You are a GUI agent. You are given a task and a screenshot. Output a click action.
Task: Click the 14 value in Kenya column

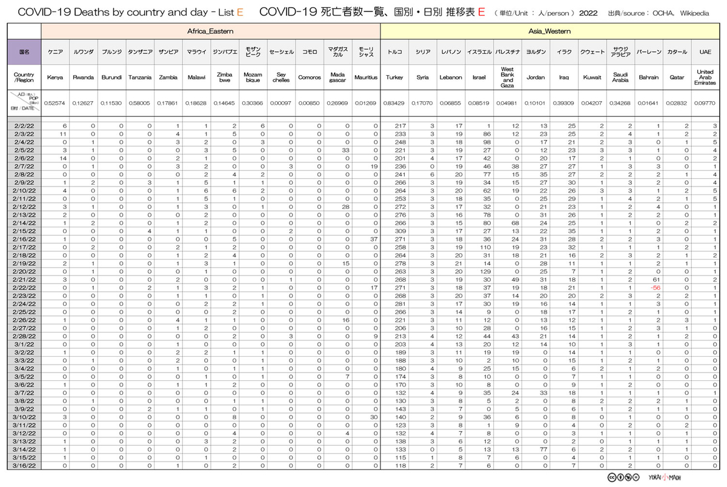click(x=62, y=157)
